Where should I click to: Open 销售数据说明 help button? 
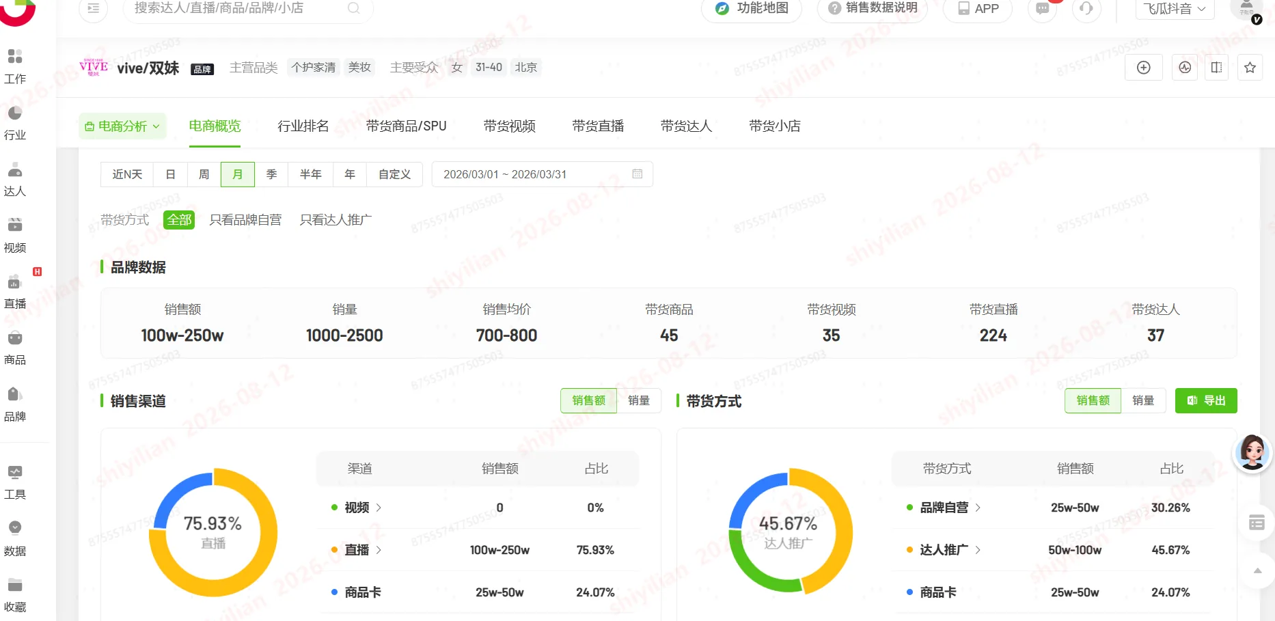873,9
